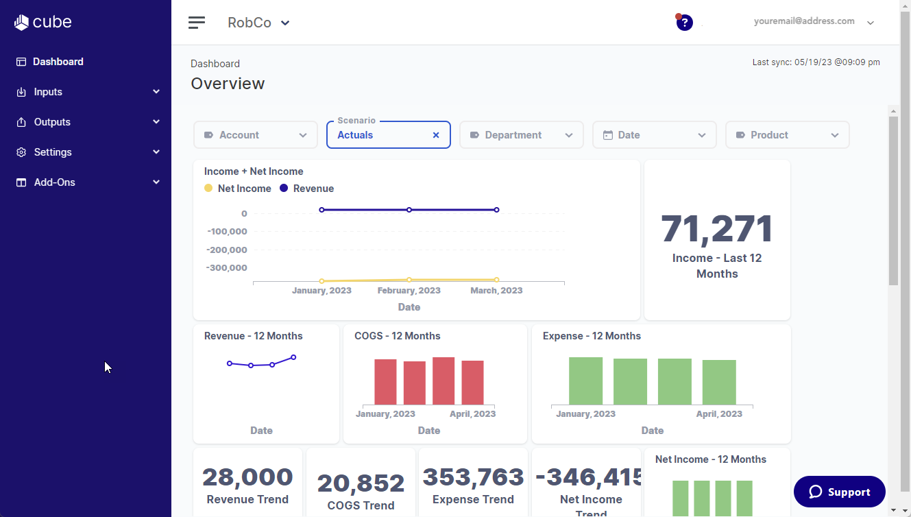
Task: Click the cube logo in sidebar
Action: (x=42, y=22)
